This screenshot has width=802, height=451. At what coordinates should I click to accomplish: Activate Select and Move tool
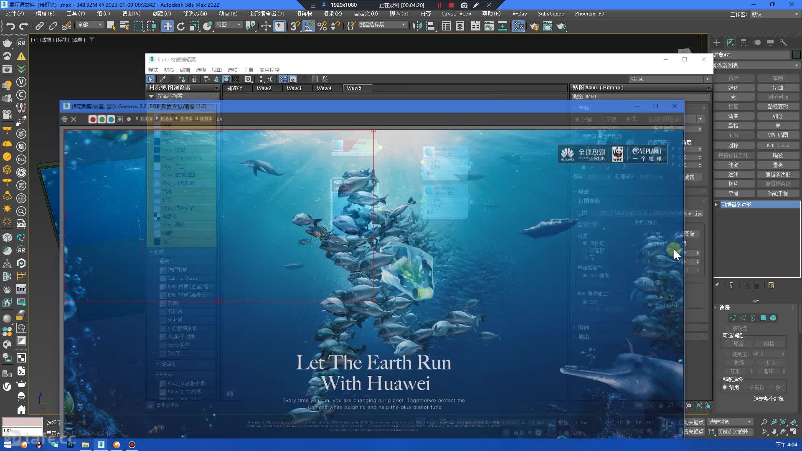(167, 26)
